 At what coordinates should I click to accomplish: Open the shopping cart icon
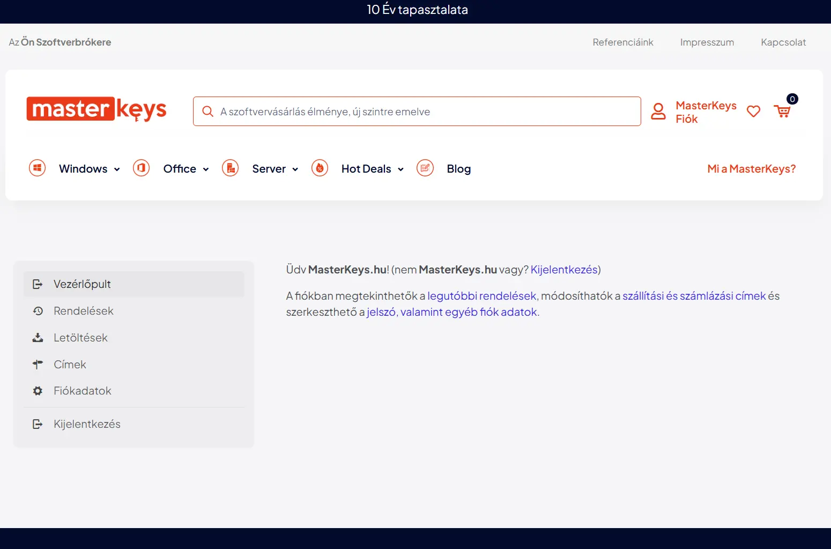click(x=782, y=111)
